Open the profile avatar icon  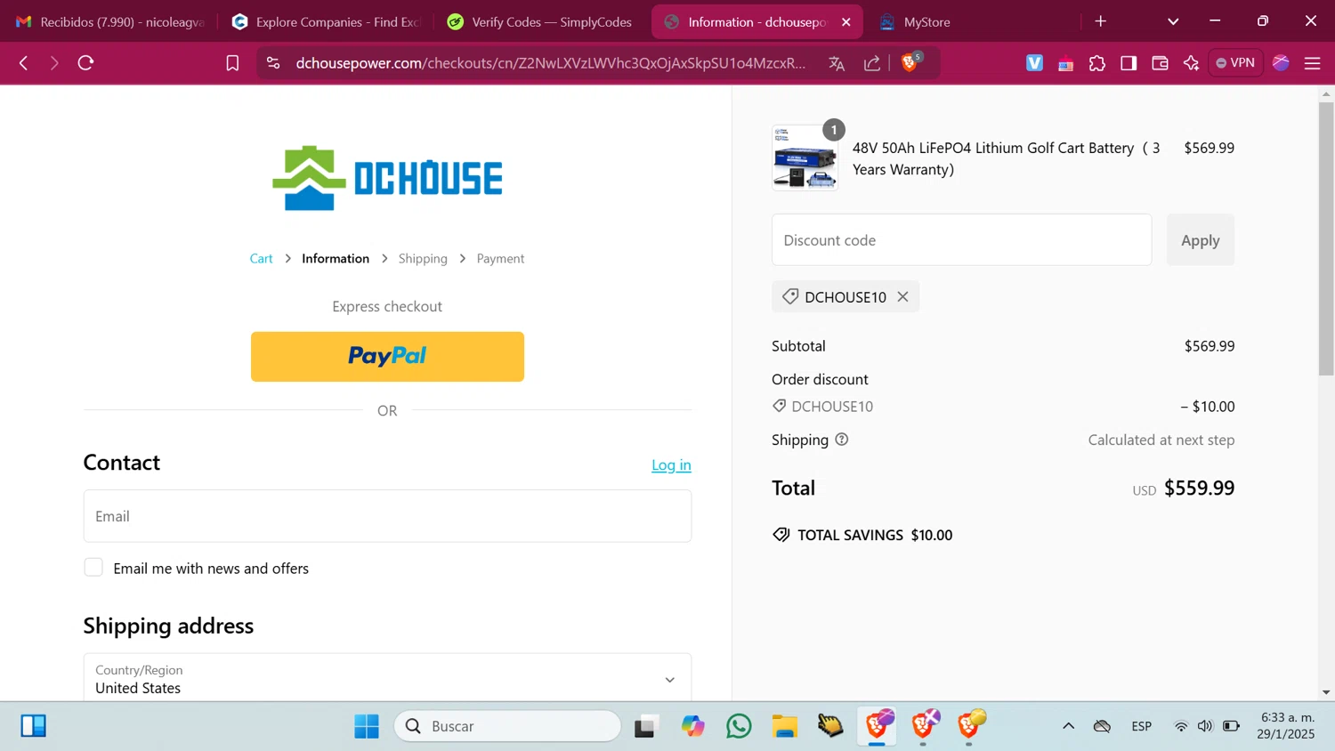pyautogui.click(x=1281, y=63)
